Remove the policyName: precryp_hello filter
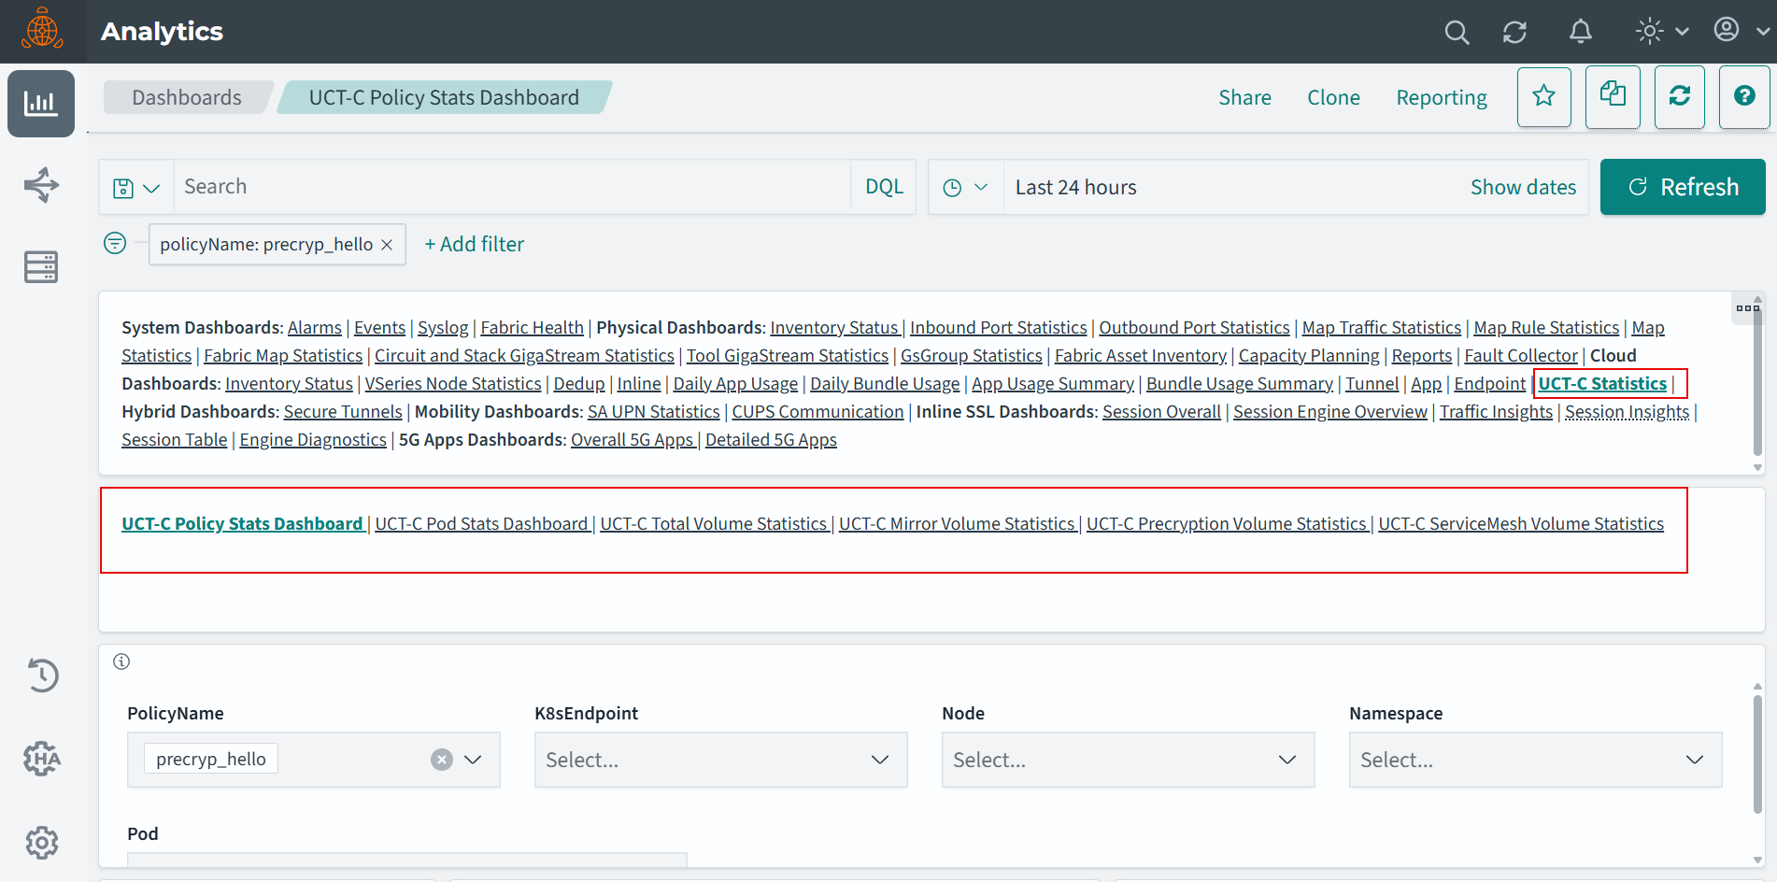Image resolution: width=1777 pixels, height=882 pixels. [387, 245]
